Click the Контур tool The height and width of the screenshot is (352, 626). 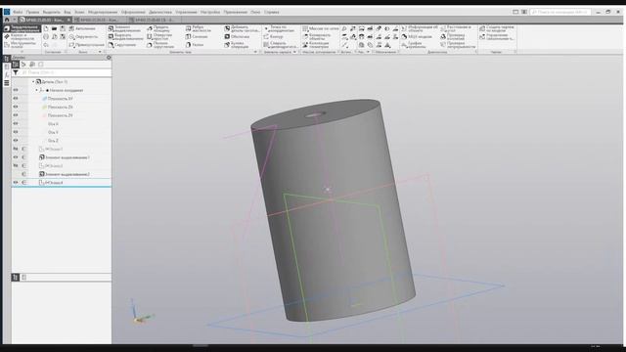tap(274, 37)
